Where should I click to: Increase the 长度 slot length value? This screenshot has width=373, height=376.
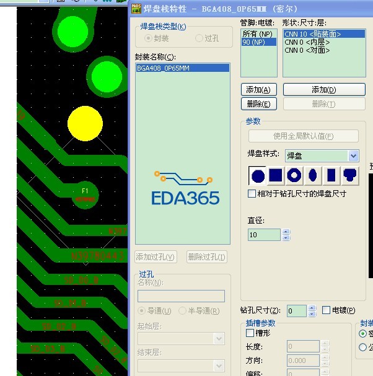pyautogui.click(x=325, y=343)
